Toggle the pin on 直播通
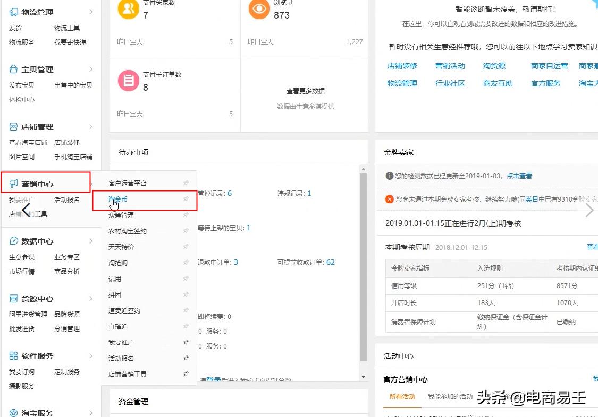 pos(186,326)
